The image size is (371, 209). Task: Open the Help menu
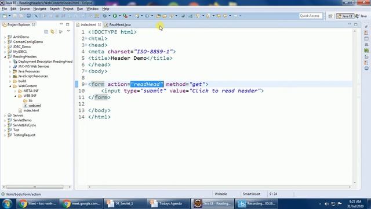106,9
